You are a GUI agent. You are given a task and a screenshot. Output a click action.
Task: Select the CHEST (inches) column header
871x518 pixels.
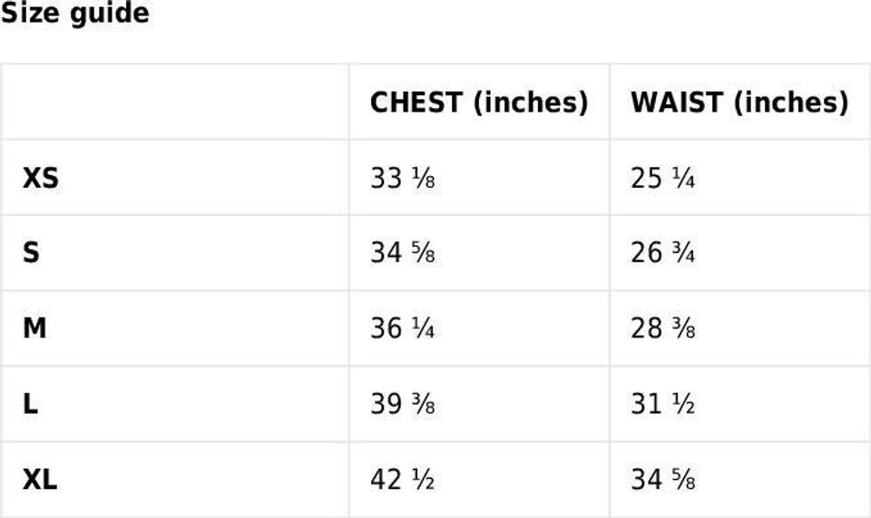click(x=478, y=103)
